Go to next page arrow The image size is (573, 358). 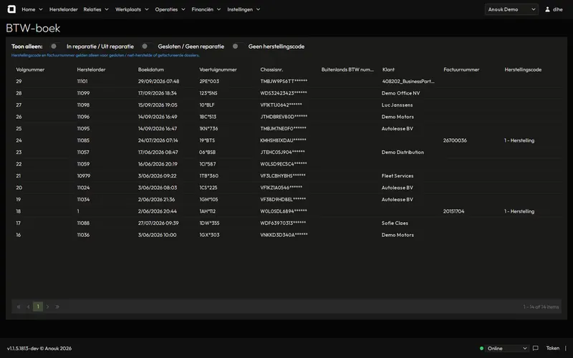(47, 307)
